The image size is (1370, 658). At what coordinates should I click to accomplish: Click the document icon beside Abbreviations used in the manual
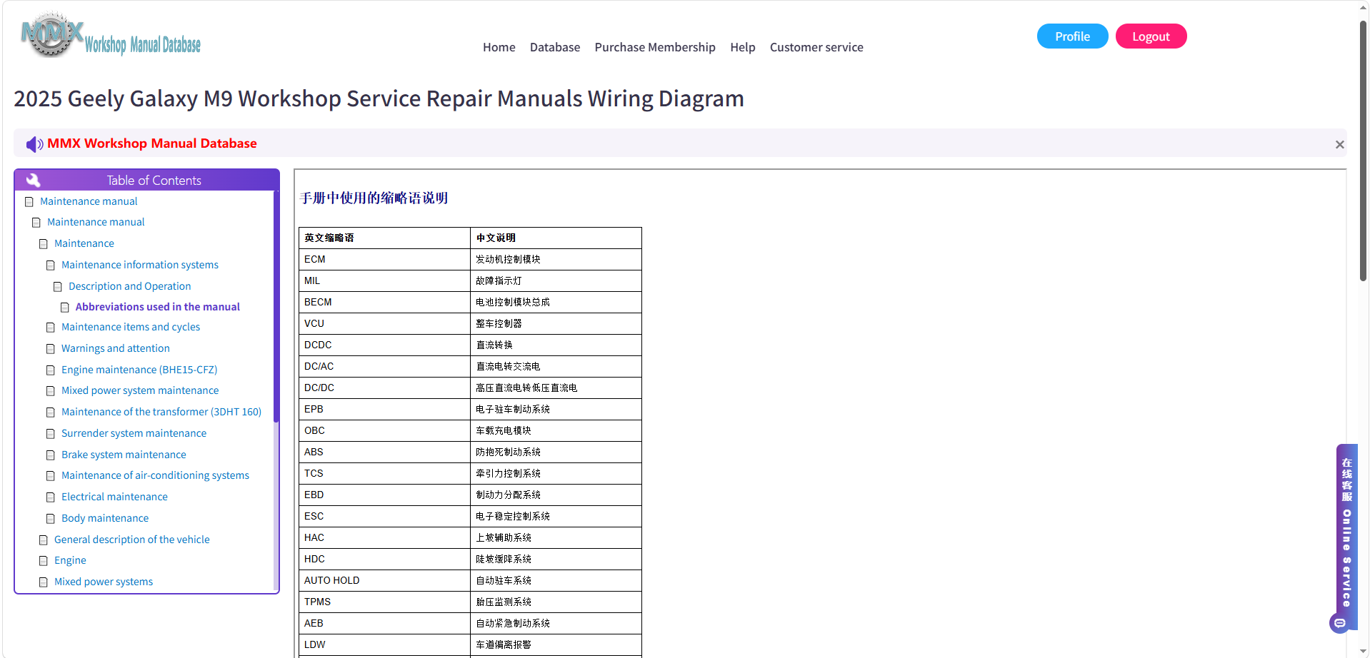pos(65,308)
